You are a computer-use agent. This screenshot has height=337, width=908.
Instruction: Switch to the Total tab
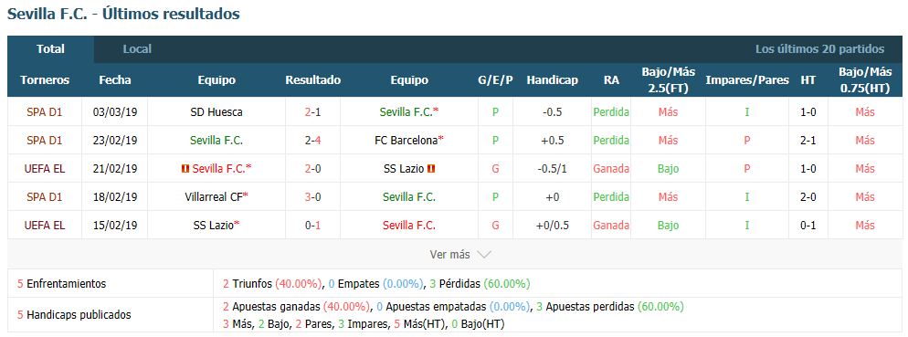pyautogui.click(x=50, y=49)
